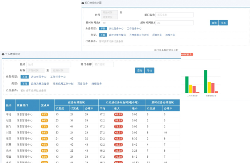Click the red 72.32 max-time badge
Image resolution: width=250 pixels, height=163 pixels.
point(119,127)
